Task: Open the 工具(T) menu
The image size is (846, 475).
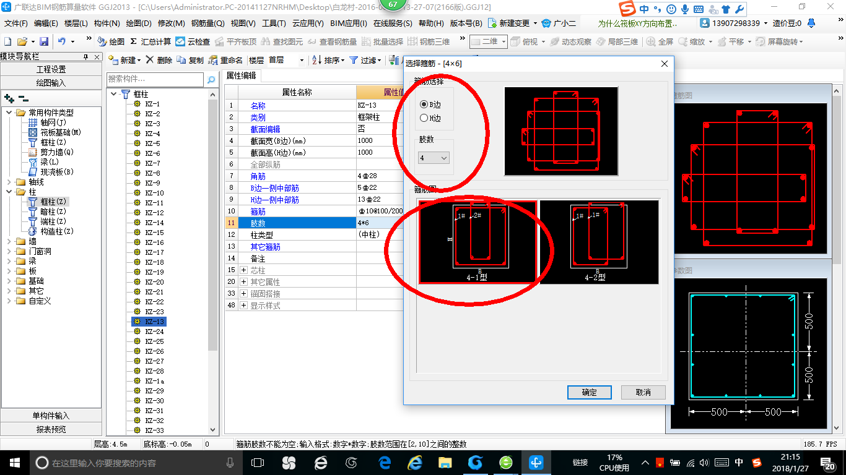Action: click(274, 24)
